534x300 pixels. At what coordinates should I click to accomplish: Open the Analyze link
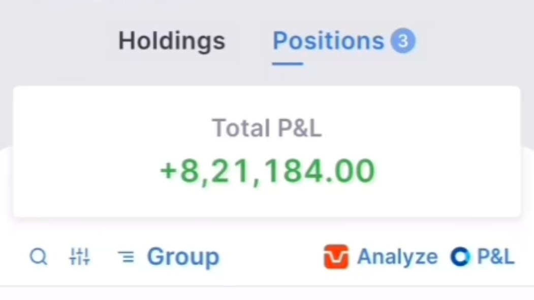(397, 257)
